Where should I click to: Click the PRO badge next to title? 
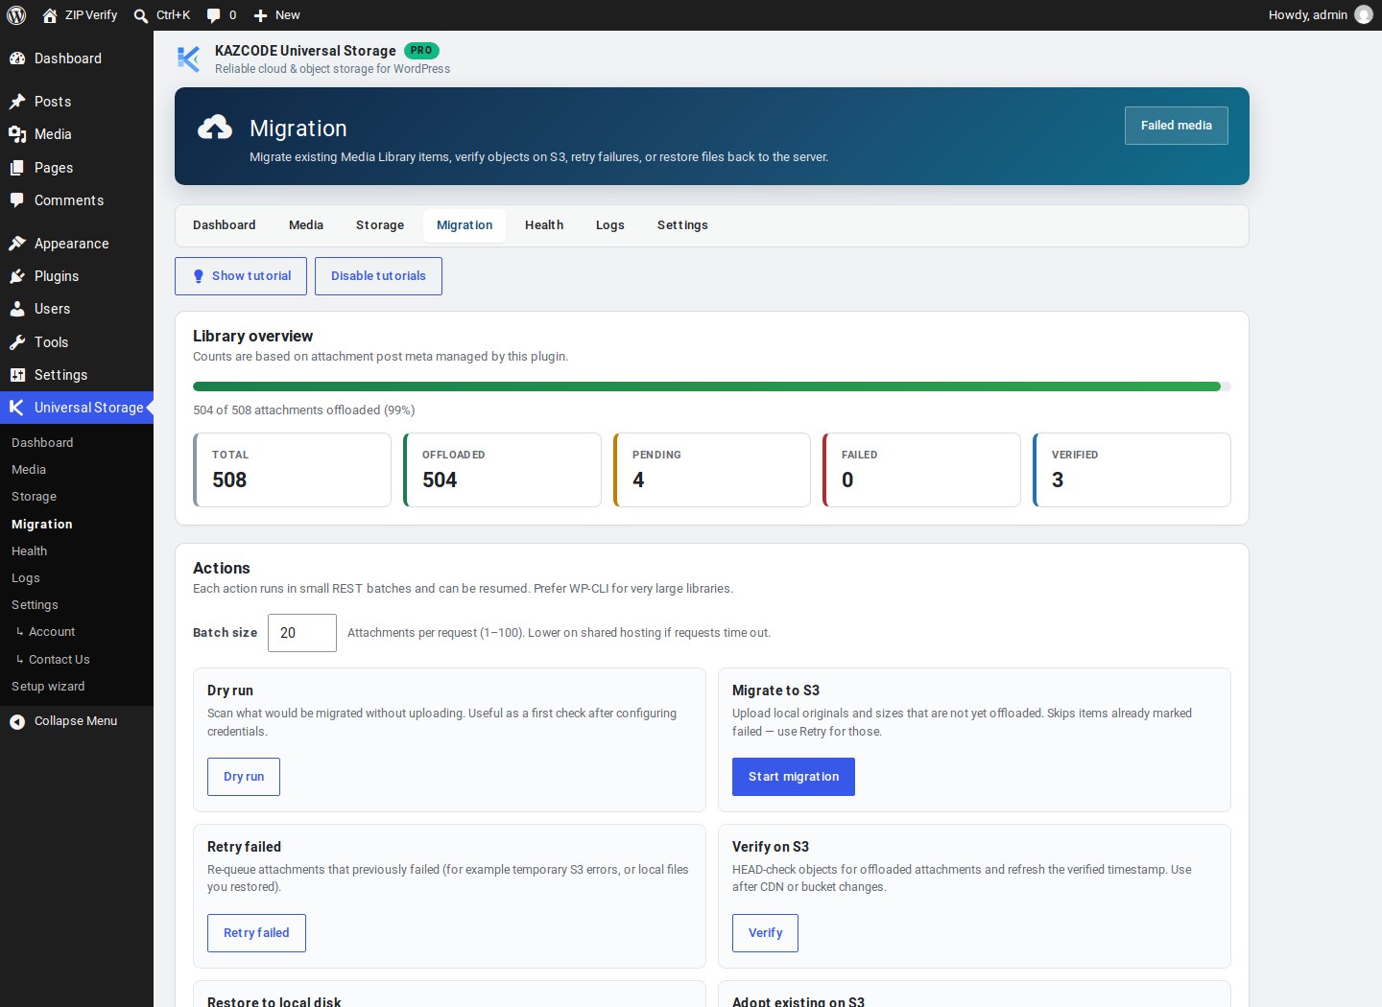421,50
